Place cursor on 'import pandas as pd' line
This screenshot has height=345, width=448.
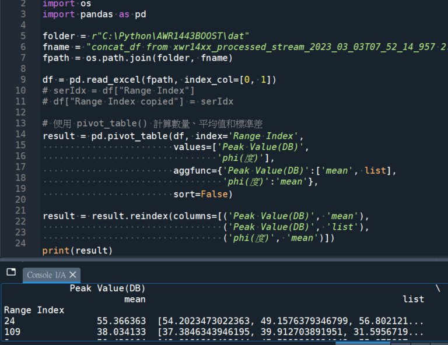94,15
